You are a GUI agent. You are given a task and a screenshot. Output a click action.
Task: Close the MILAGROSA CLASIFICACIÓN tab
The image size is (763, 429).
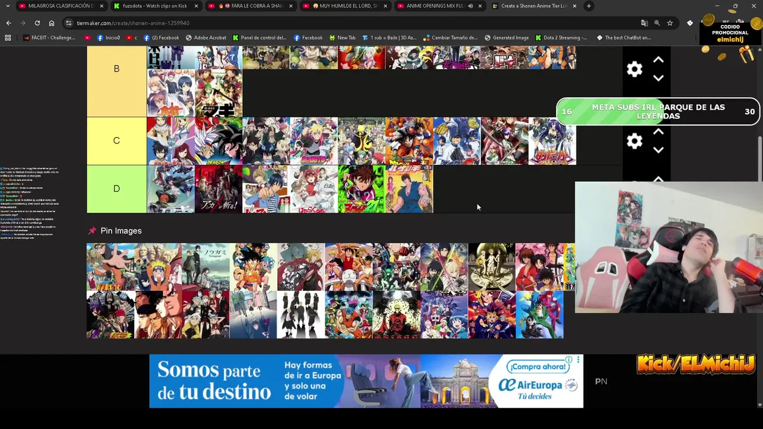(101, 6)
